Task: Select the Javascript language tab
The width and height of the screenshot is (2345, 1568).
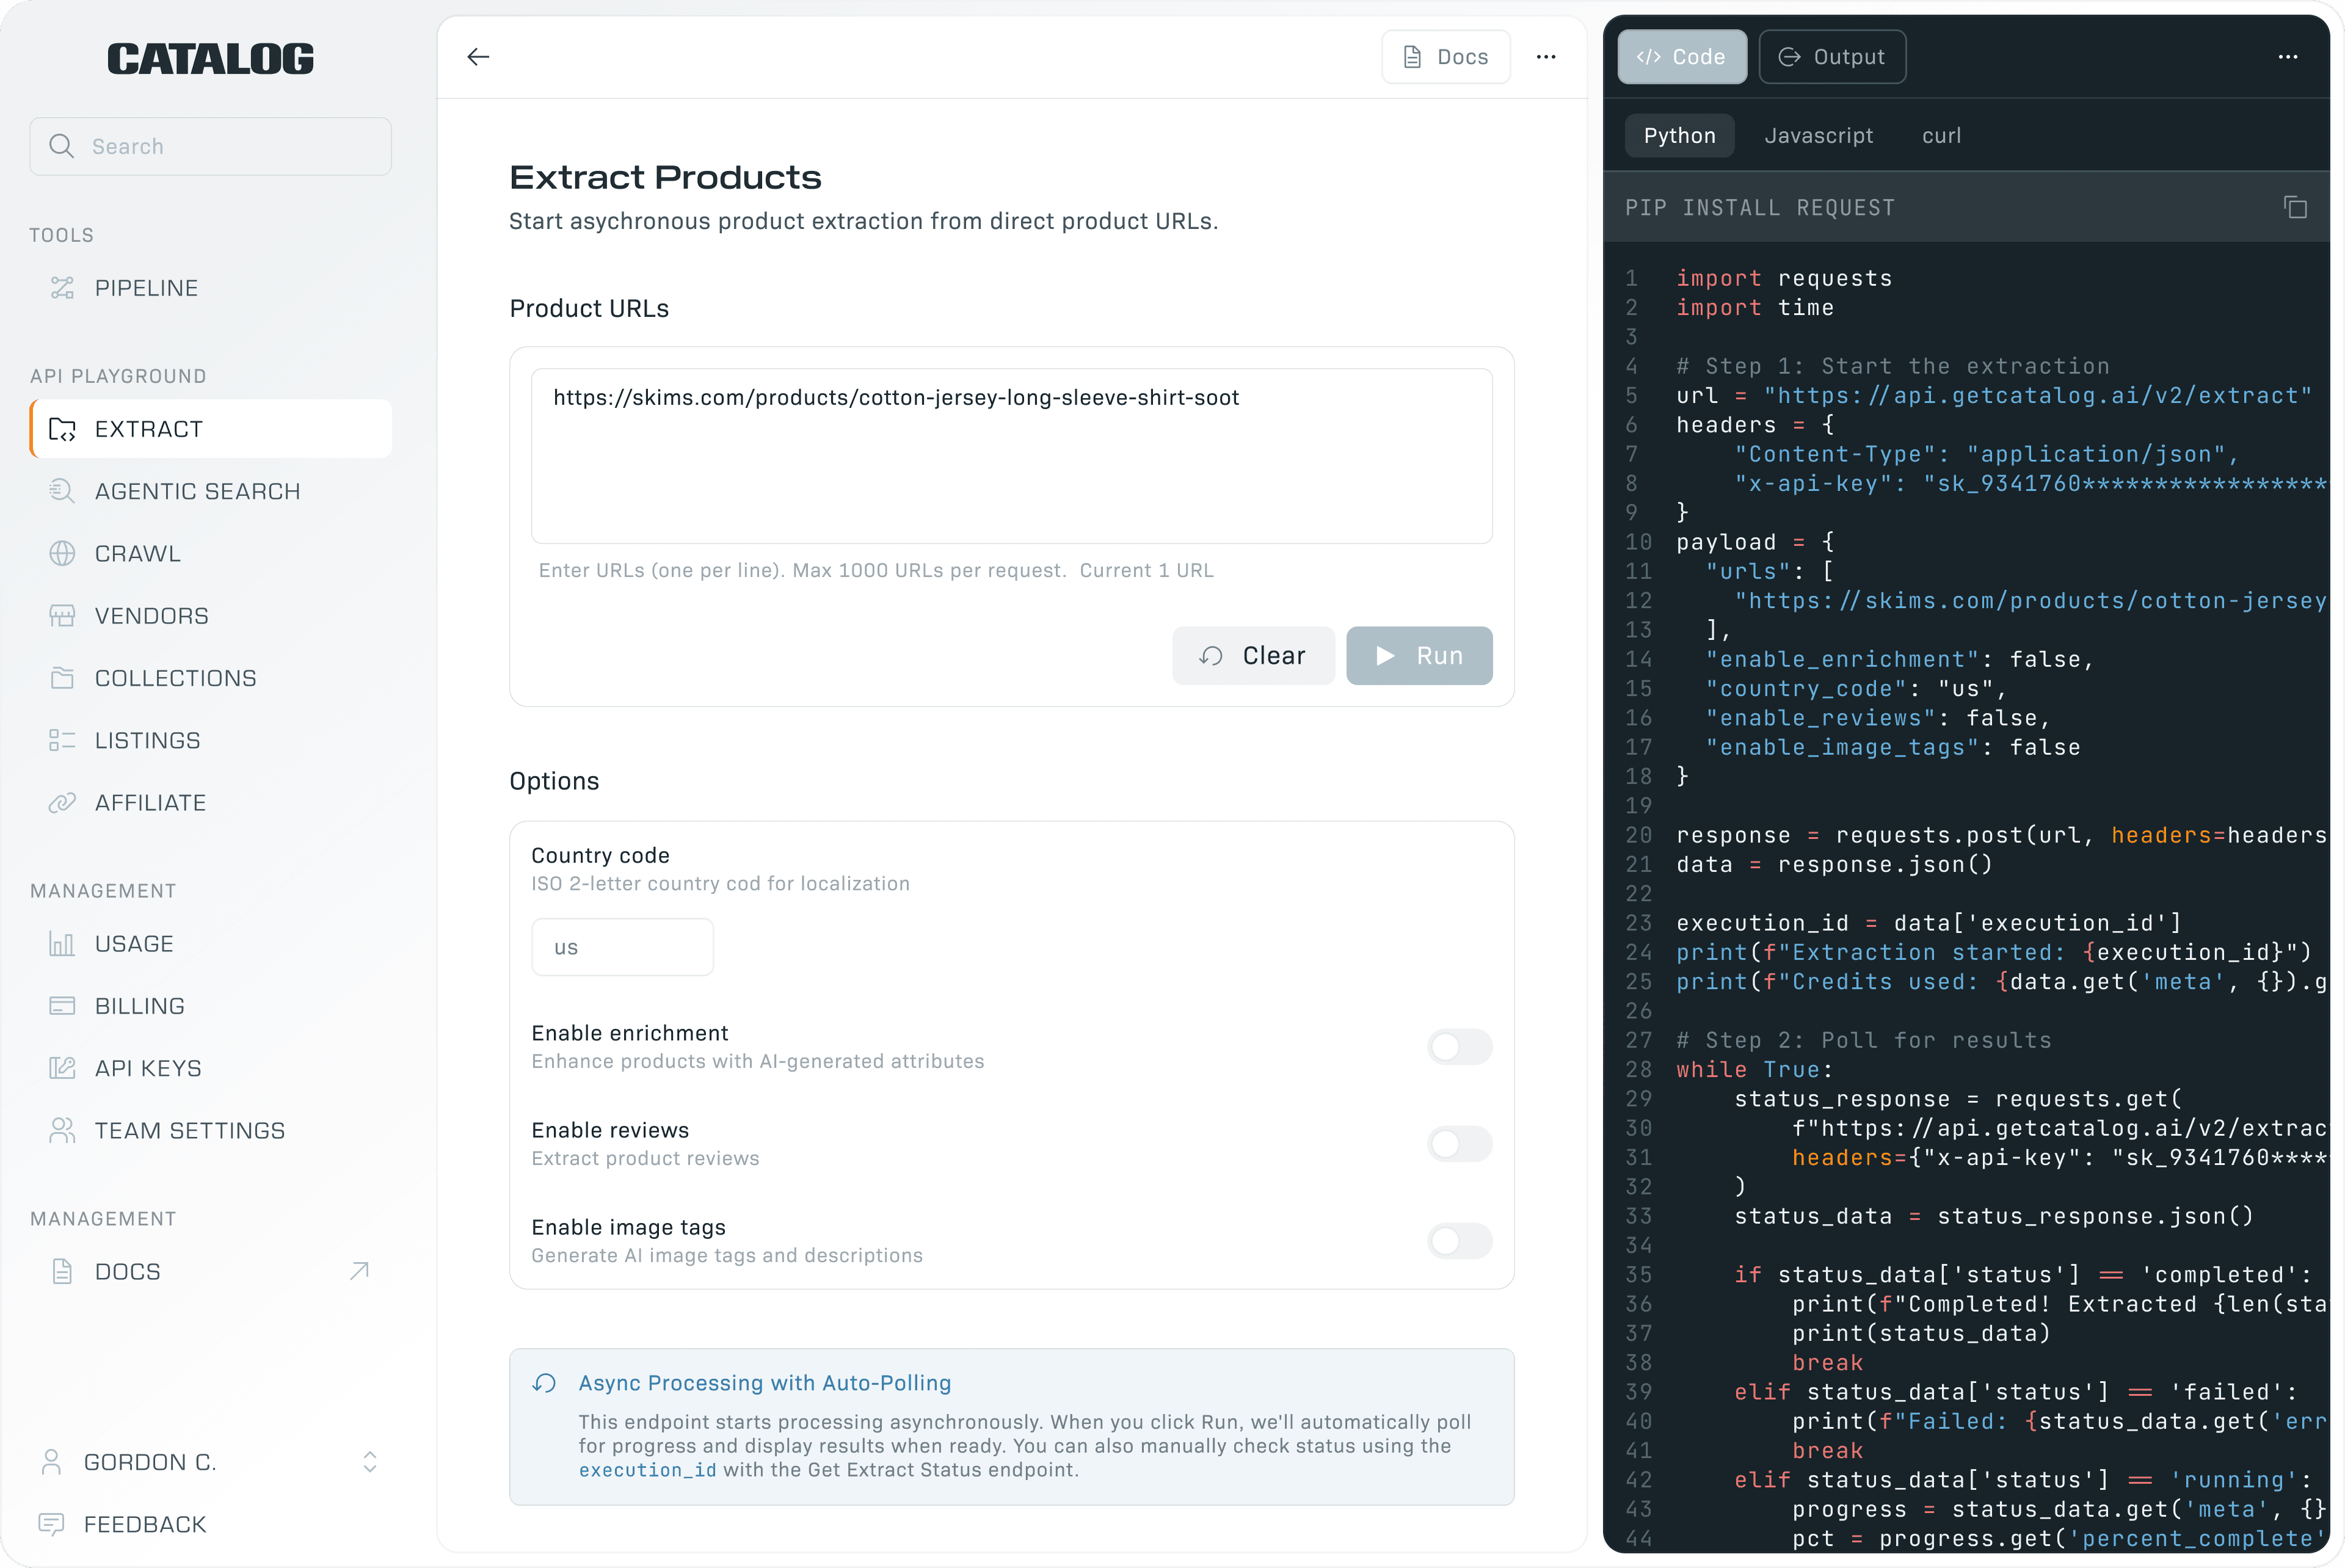Action: pos(1818,136)
